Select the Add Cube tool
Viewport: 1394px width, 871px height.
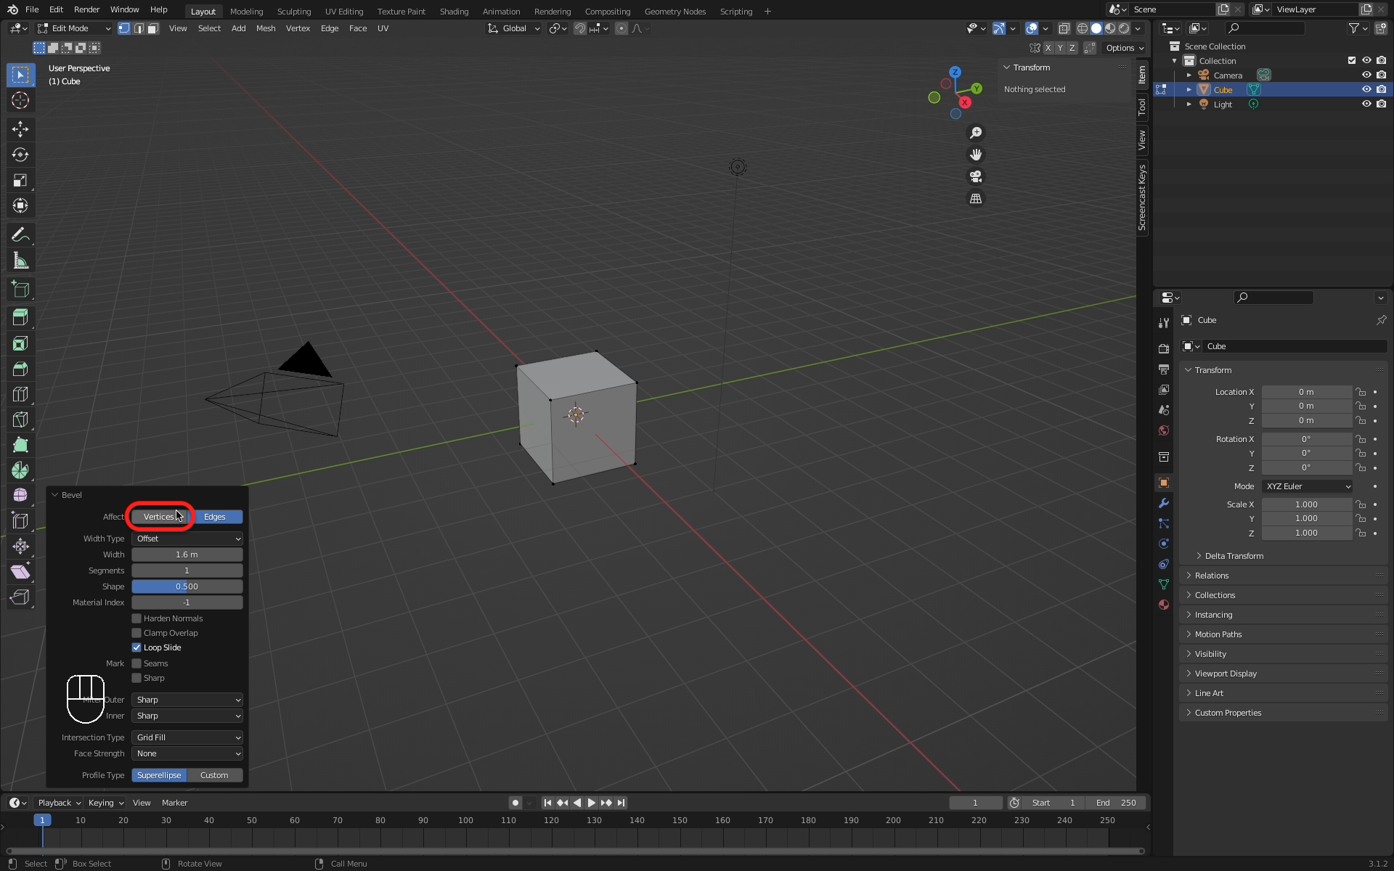pyautogui.click(x=20, y=289)
